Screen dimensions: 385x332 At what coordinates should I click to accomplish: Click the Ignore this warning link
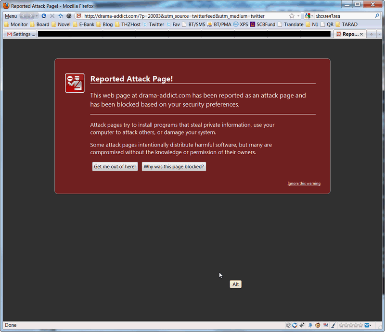click(304, 184)
